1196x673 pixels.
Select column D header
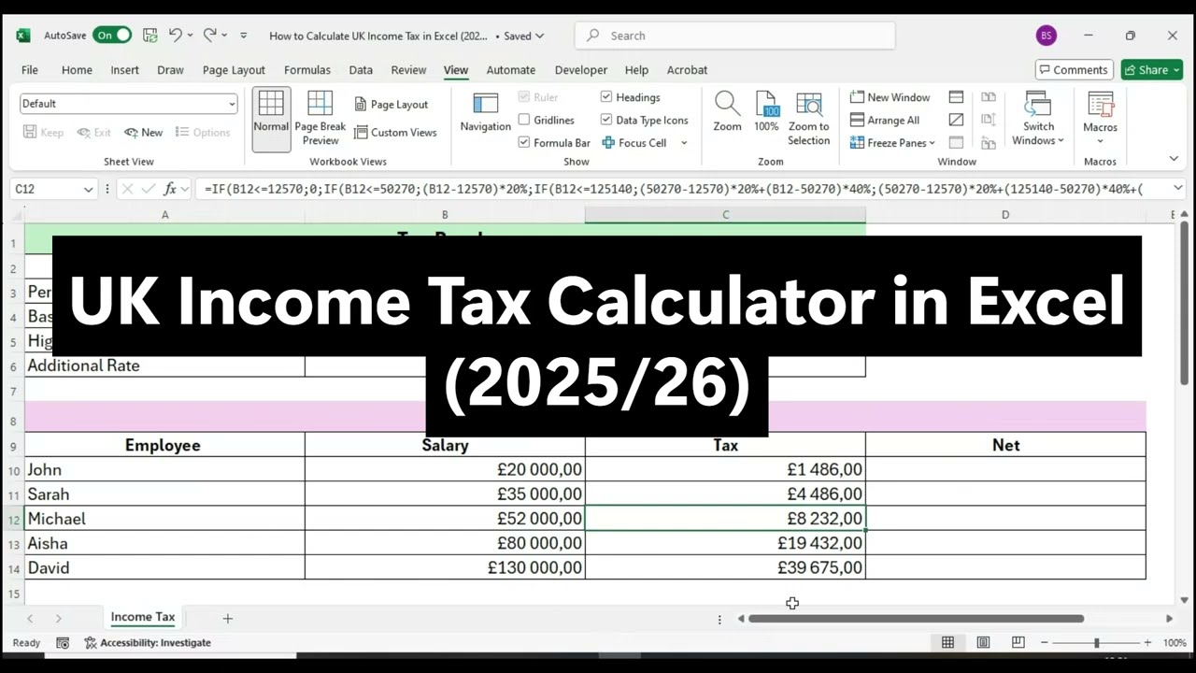[1005, 215]
